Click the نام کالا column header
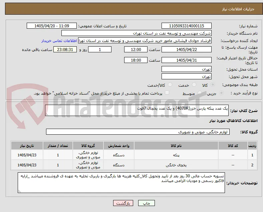This screenshot has width=263, height=212. [x=176, y=146]
